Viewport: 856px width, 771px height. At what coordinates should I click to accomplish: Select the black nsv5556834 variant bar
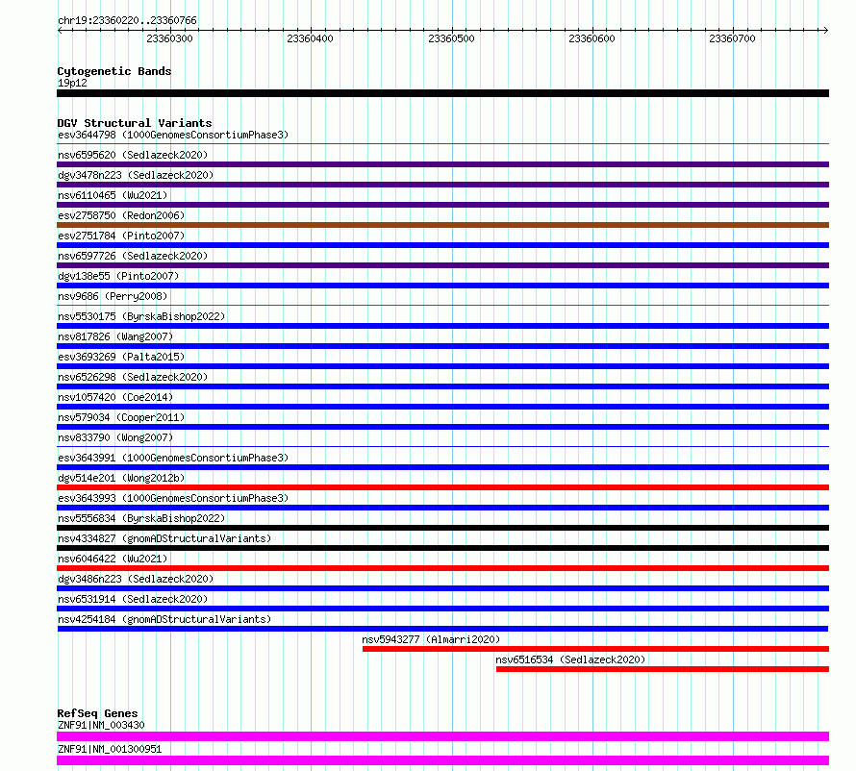click(x=442, y=528)
